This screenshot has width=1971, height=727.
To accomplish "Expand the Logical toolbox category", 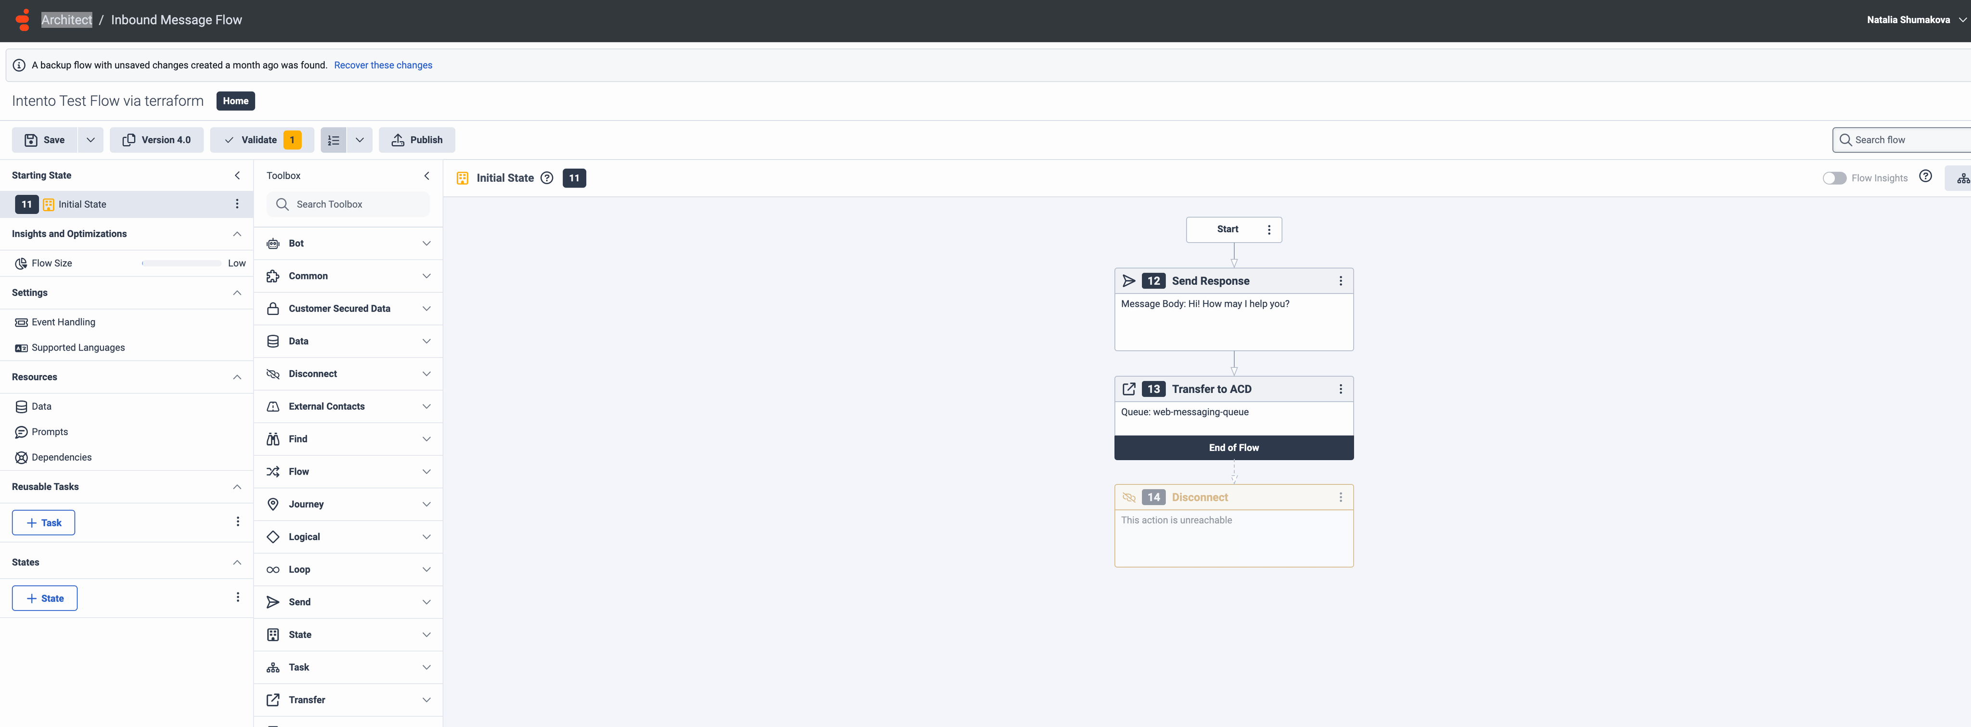I will (x=348, y=538).
